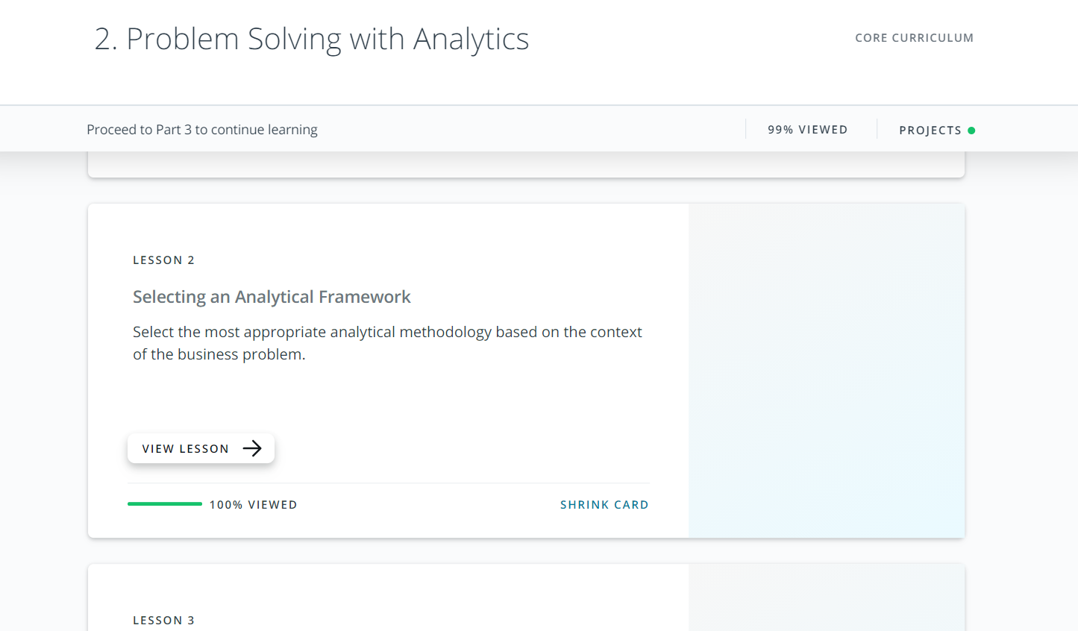
Task: Click the green dot beside Projects
Action: [x=971, y=131]
